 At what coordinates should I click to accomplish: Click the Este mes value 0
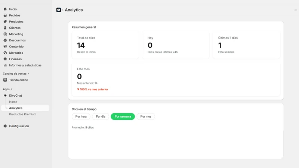point(79,77)
